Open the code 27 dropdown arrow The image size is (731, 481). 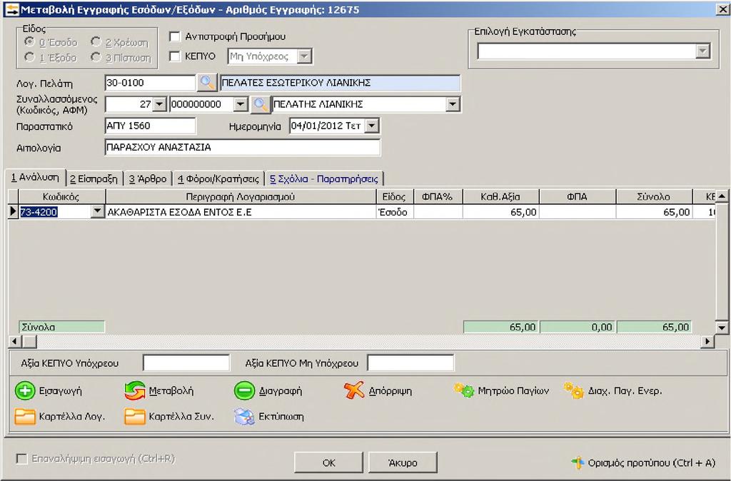[x=159, y=104]
